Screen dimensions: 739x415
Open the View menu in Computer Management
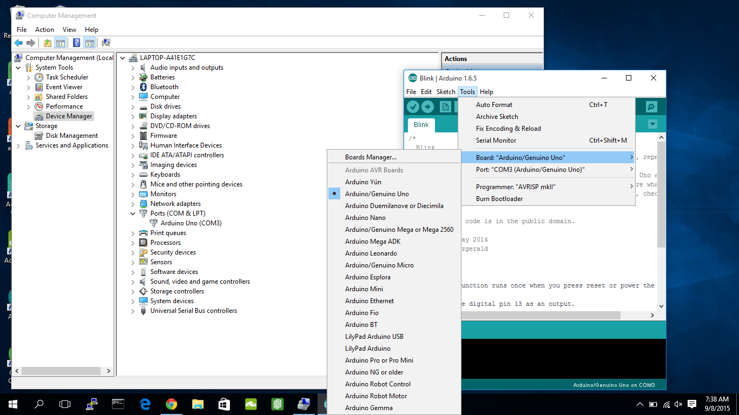pyautogui.click(x=69, y=30)
